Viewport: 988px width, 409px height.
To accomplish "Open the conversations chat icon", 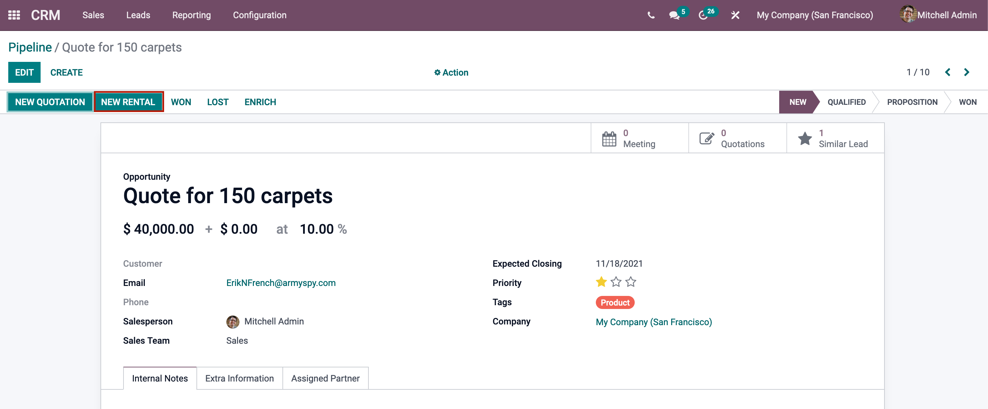I will point(674,15).
